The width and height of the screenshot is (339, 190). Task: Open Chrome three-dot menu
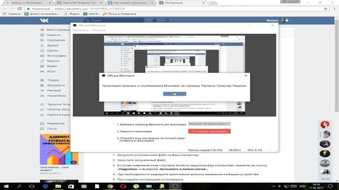pos(334,9)
